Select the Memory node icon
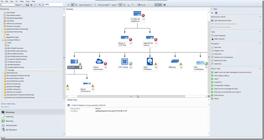 [175, 61]
